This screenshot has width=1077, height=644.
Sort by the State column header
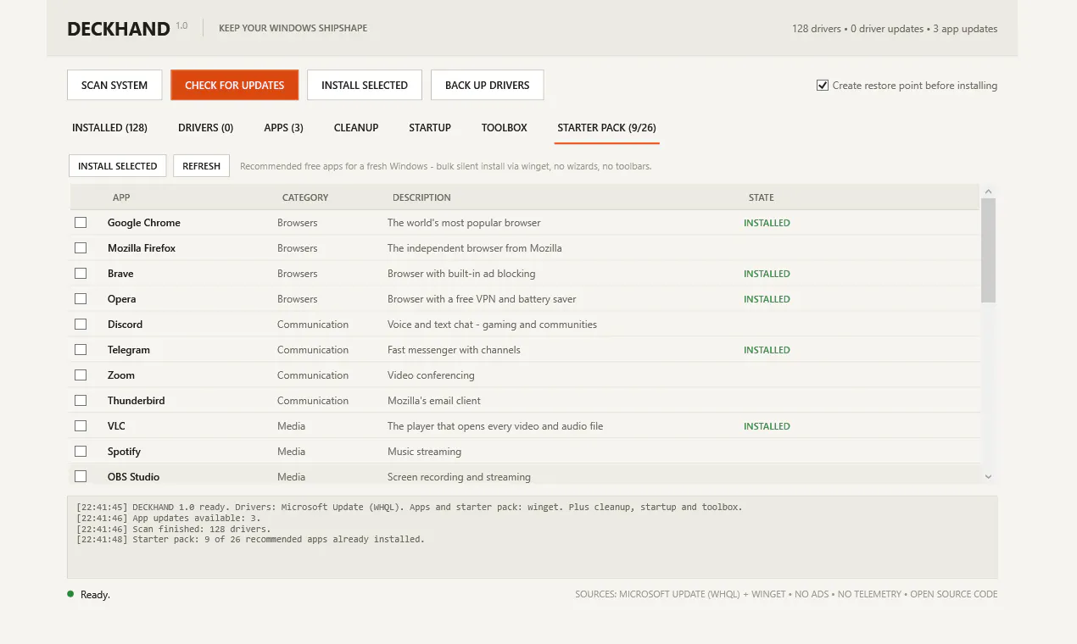[x=762, y=197]
